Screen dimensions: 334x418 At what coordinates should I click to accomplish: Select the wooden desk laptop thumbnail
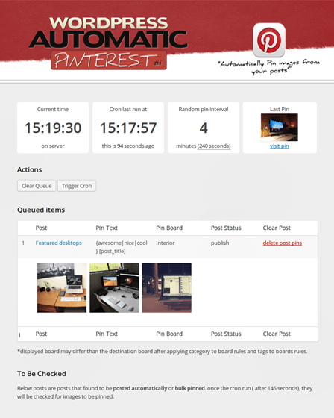tap(62, 287)
